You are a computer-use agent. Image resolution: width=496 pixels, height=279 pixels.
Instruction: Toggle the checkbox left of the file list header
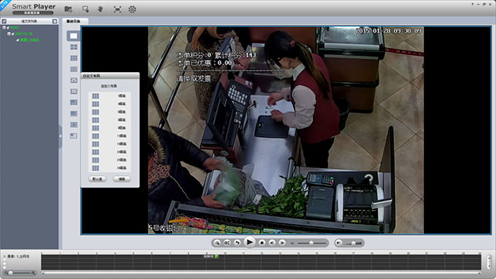tap(4, 21)
